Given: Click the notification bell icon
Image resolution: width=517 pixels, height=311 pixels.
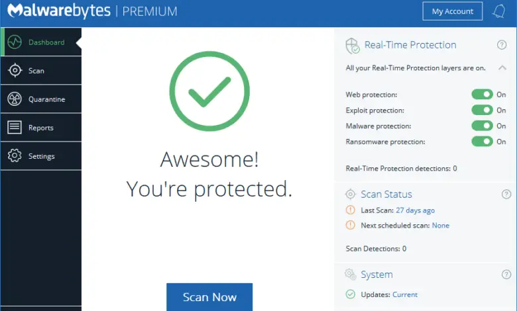Looking at the screenshot, I should click(498, 11).
